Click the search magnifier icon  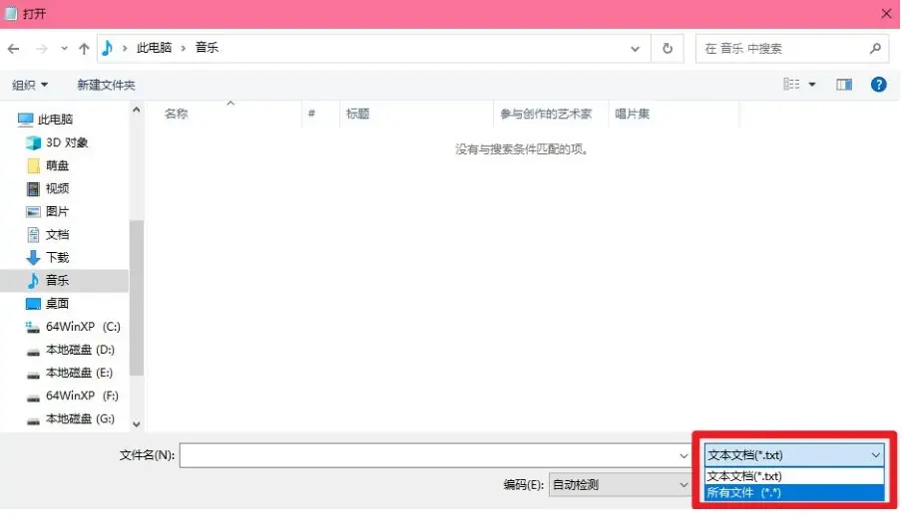874,48
